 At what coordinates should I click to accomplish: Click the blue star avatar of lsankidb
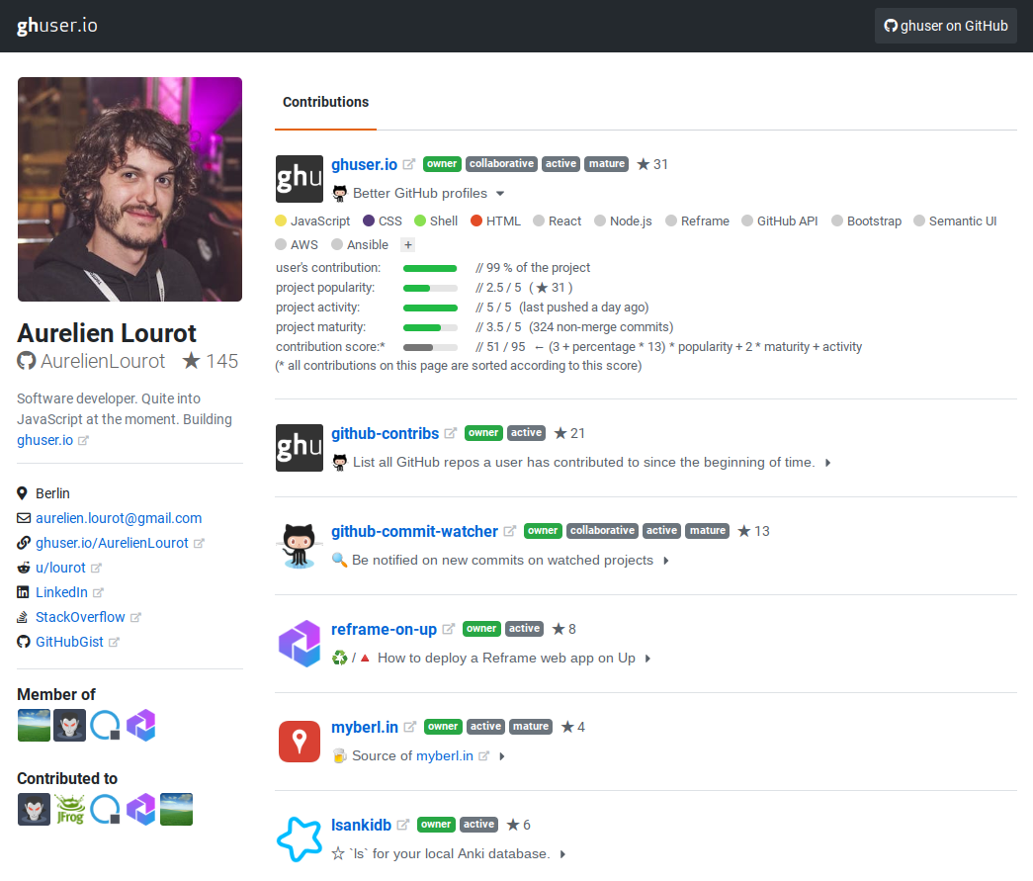pyautogui.click(x=300, y=839)
